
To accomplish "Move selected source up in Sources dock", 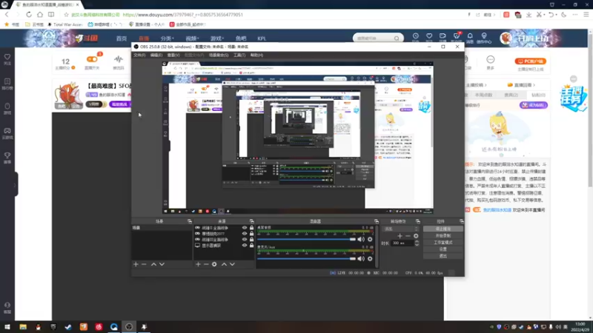I will pyautogui.click(x=224, y=264).
